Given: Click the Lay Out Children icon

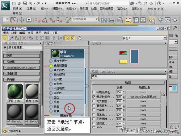Looking at the screenshot, I should [x=60, y=38].
